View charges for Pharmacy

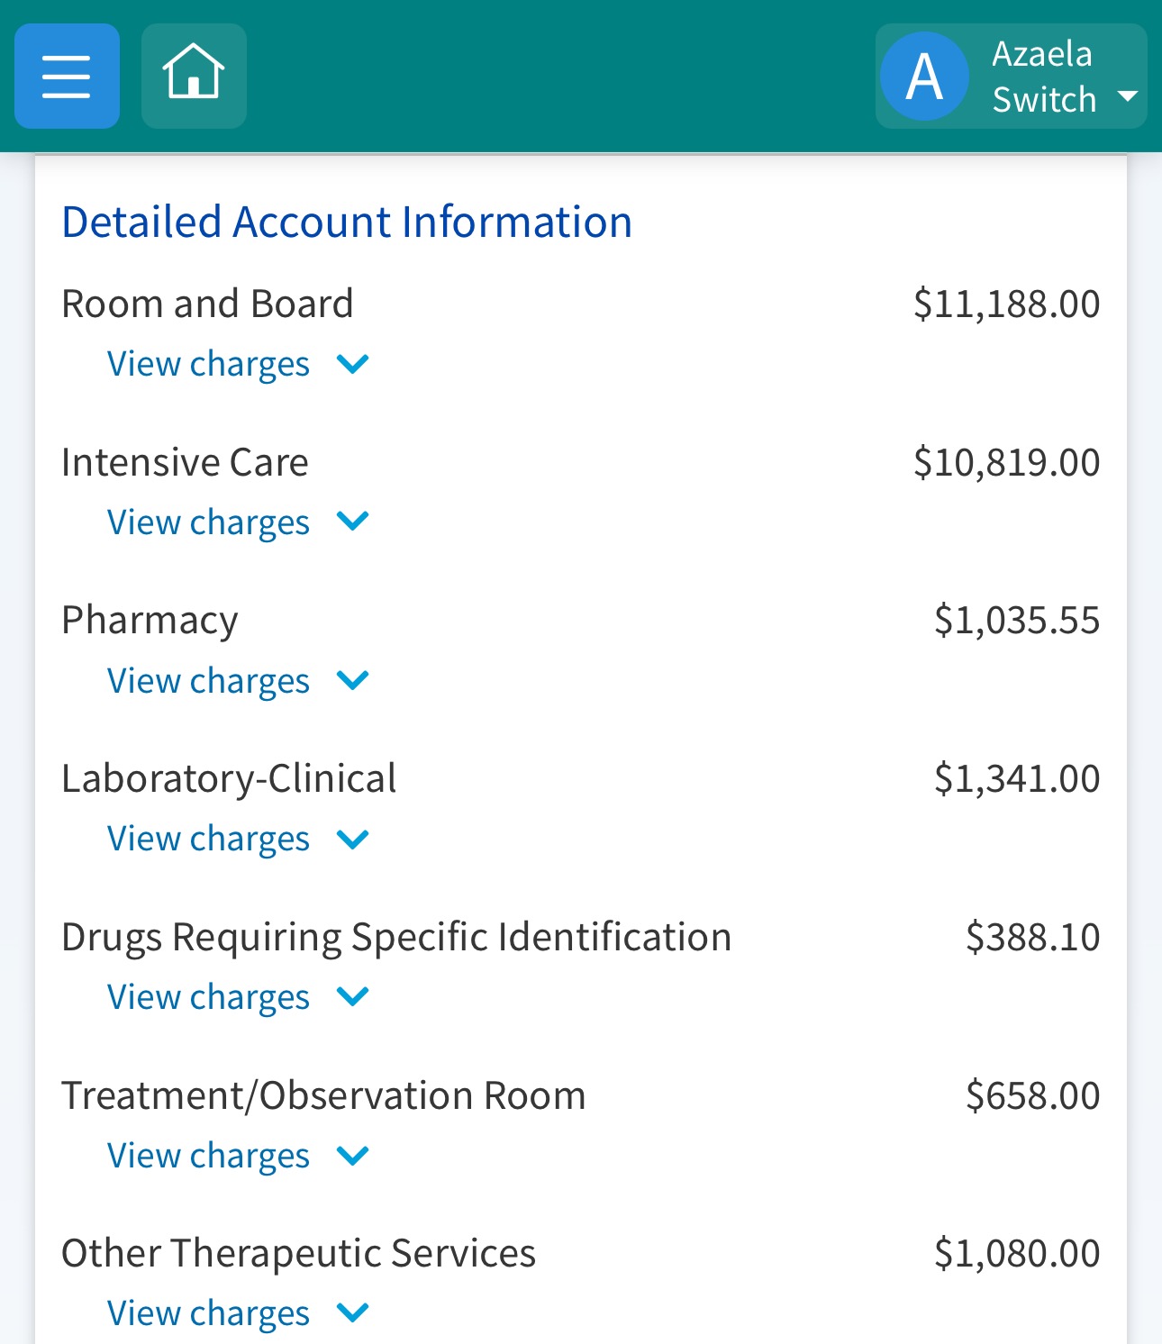(x=208, y=682)
